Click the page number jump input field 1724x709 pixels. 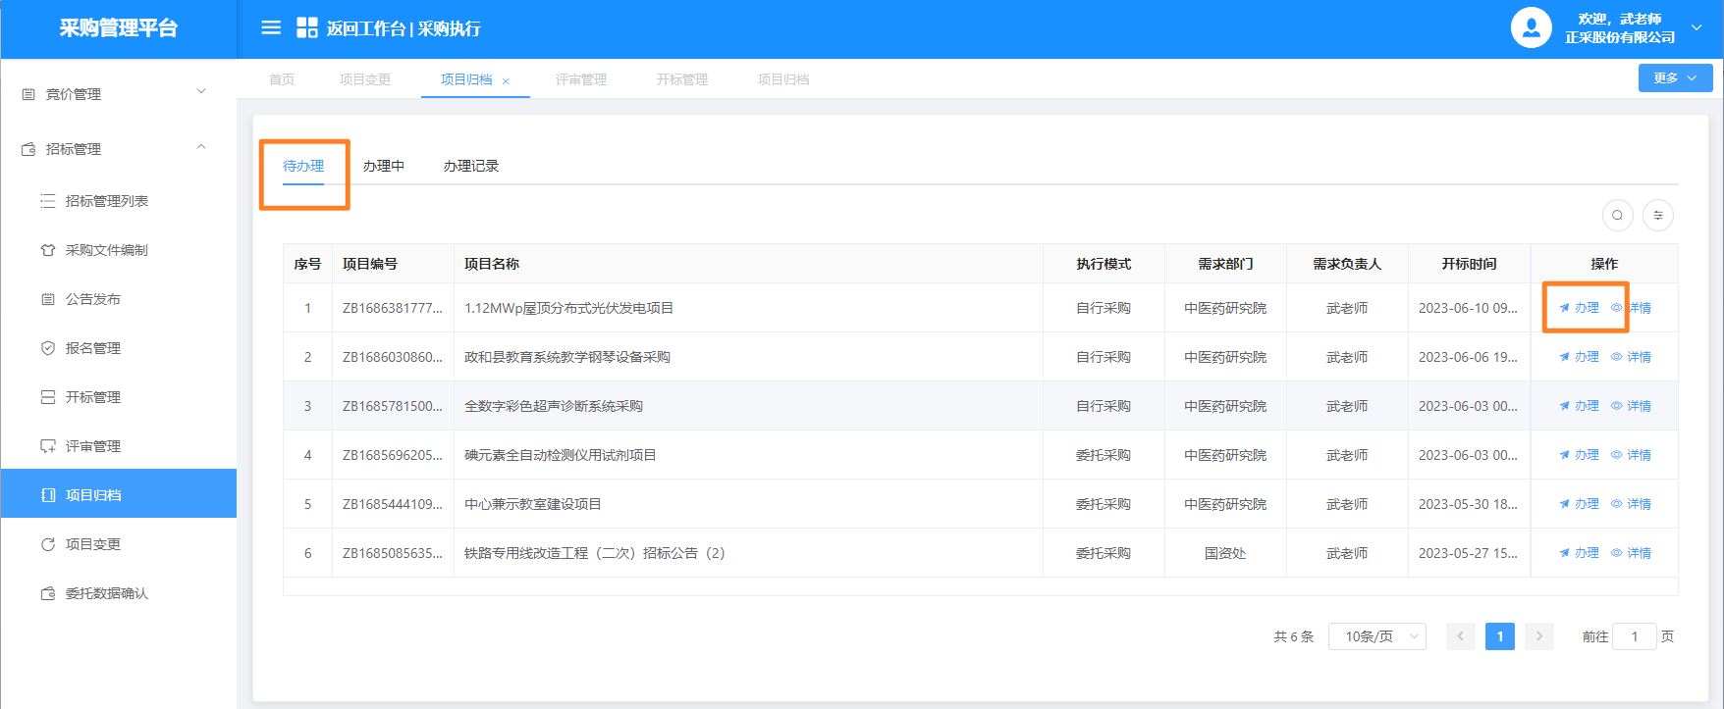pyautogui.click(x=1634, y=636)
